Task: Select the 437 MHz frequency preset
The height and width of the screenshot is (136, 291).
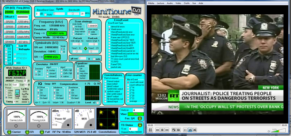Action: pyautogui.click(x=23, y=42)
